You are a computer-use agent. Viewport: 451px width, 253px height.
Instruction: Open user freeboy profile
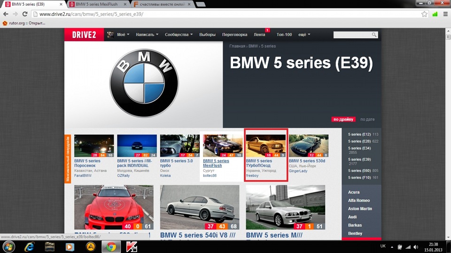[x=252, y=176]
